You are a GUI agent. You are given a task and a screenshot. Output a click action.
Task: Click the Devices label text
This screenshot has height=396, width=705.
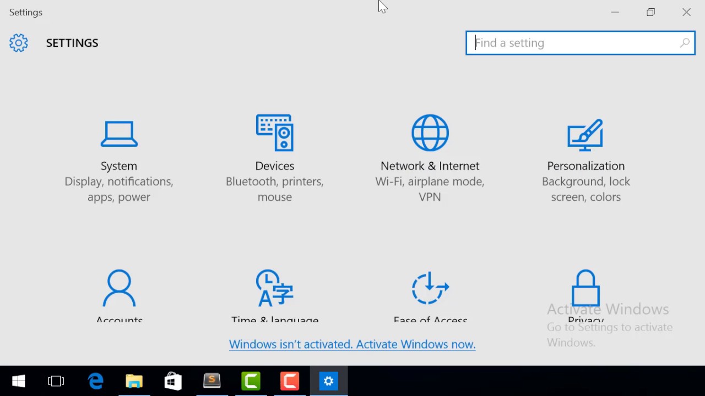(x=274, y=166)
